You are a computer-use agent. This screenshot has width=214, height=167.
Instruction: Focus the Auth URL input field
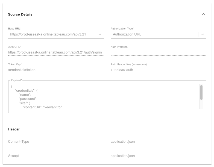click(56, 52)
